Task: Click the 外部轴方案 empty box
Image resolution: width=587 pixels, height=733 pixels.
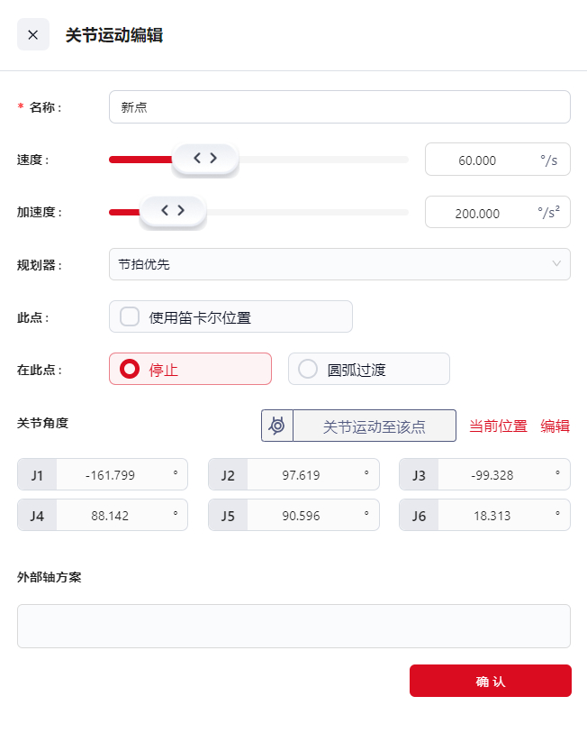Action: [293, 626]
